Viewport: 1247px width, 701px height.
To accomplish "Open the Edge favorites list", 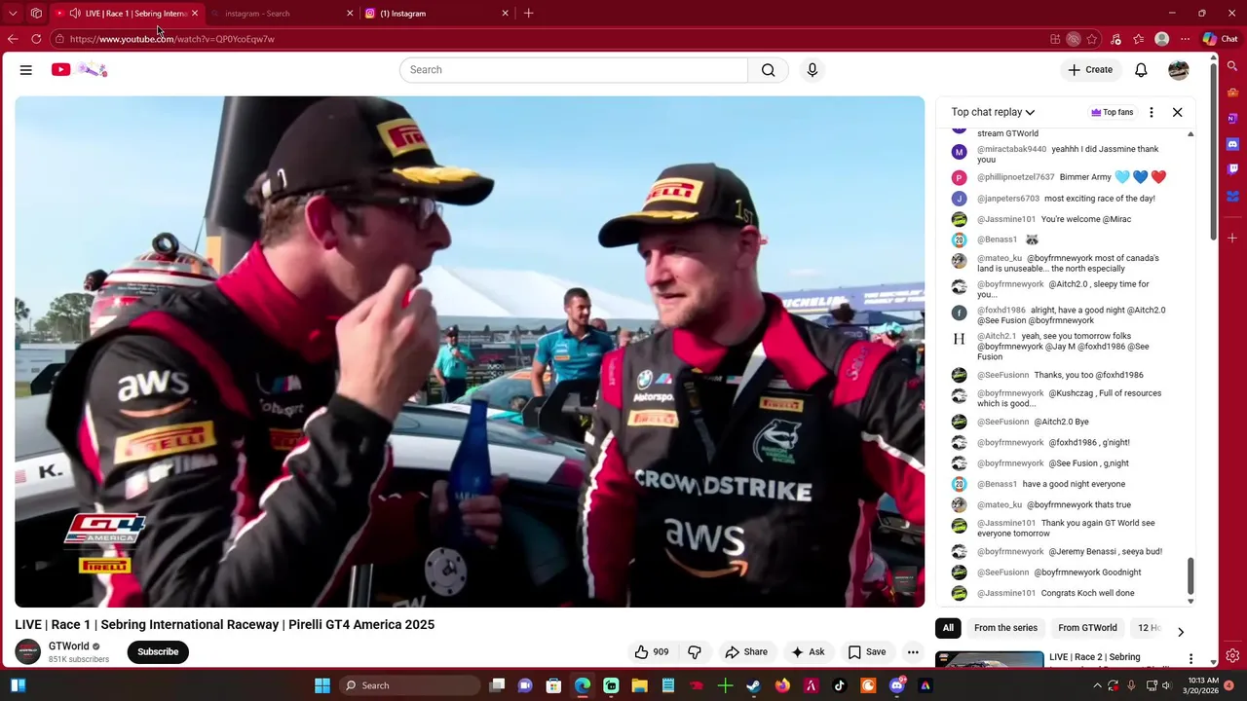I will point(1138,39).
